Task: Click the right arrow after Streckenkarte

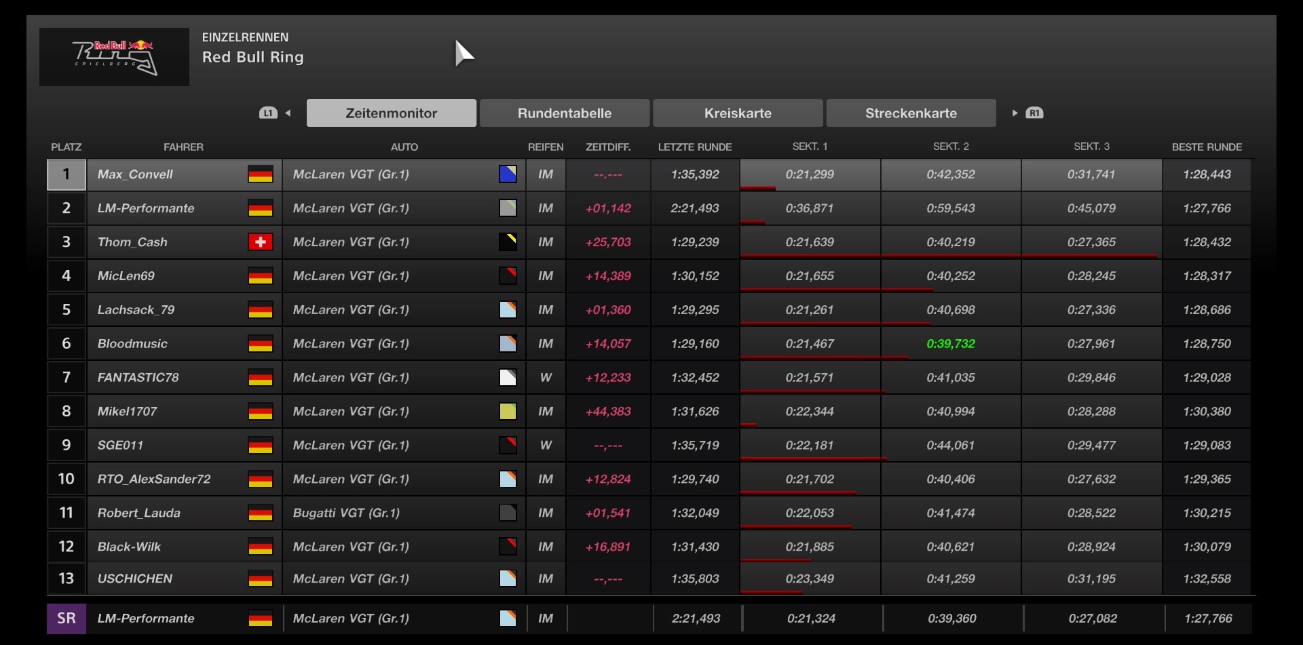Action: point(1015,113)
